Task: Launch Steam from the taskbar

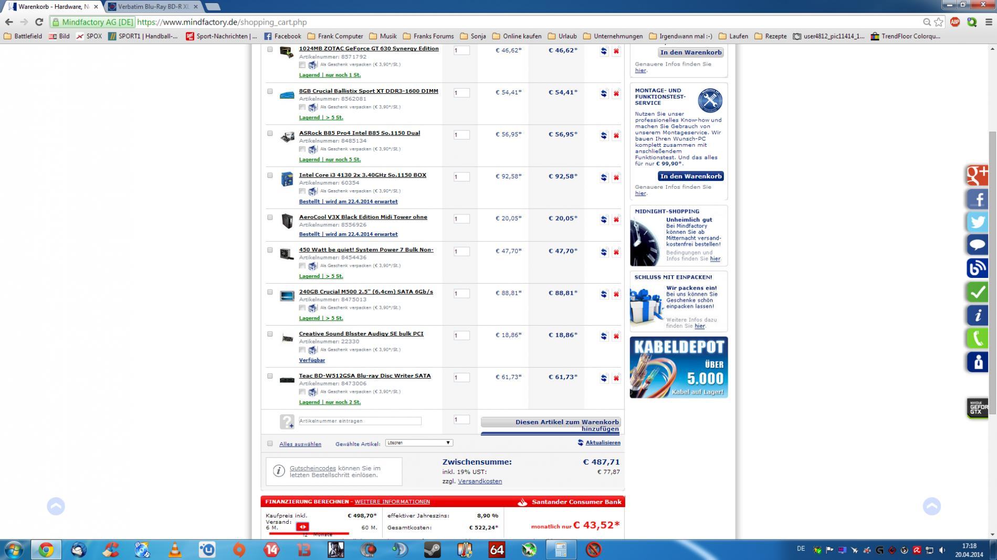Action: 433,550
